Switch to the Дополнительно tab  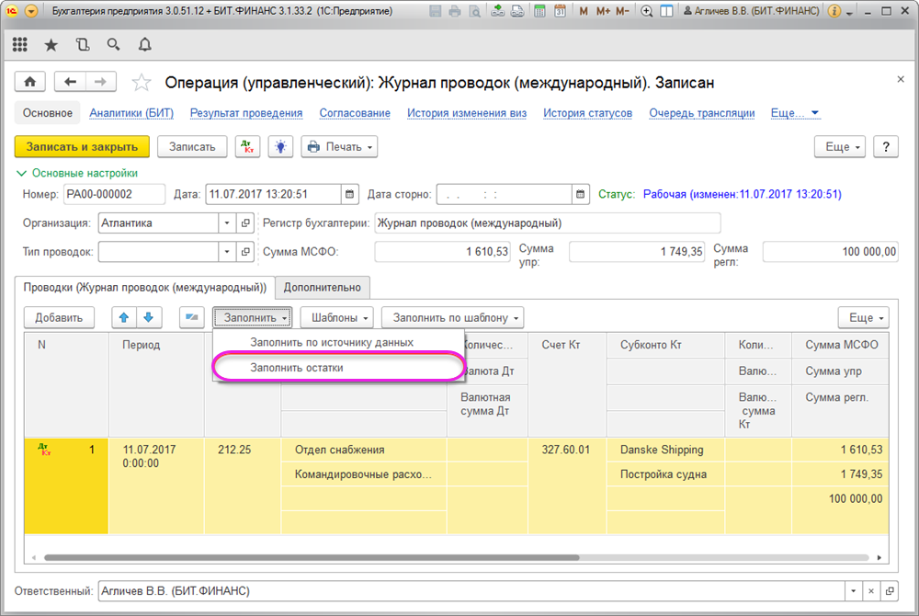point(322,287)
